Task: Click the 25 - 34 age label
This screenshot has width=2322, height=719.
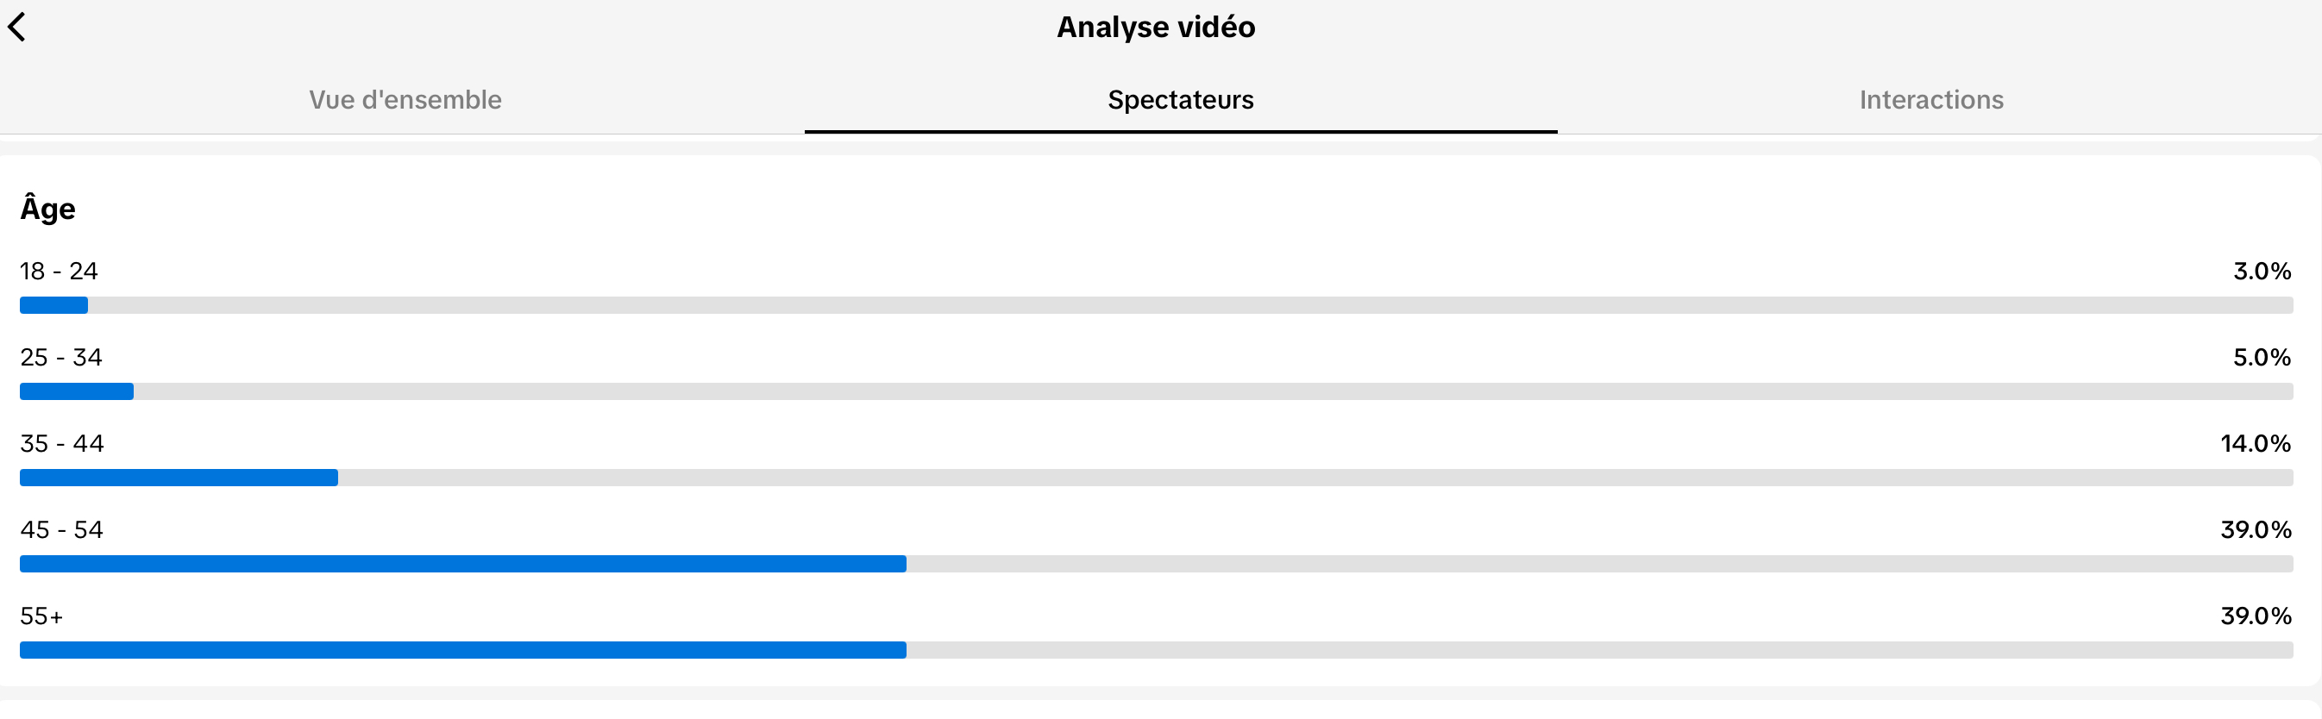Action: 61,358
